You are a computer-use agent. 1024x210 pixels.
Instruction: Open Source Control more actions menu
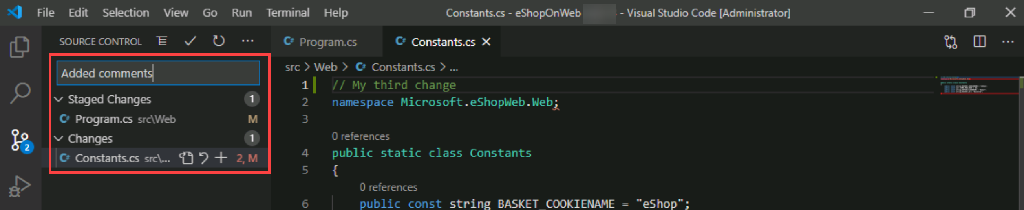[x=247, y=41]
